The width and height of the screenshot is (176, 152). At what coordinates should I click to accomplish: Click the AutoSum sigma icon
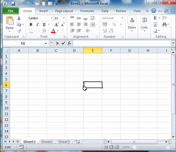coord(155,18)
